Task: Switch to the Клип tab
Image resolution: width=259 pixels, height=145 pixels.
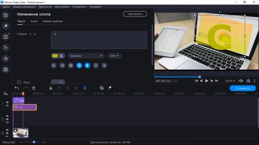Action: click(34, 21)
